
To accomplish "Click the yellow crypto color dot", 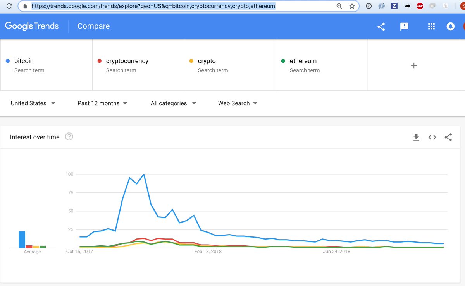I will pos(191,61).
